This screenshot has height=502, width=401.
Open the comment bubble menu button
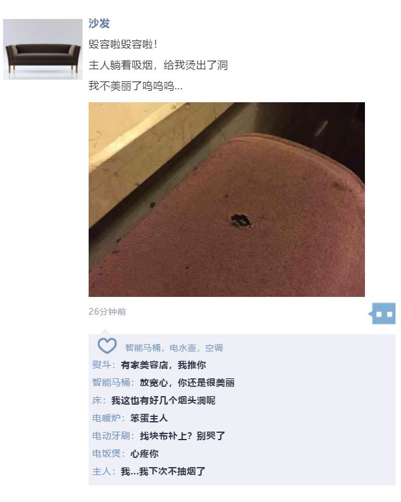point(382,313)
